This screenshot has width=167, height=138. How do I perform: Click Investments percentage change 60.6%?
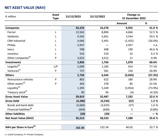(x=153, y=62)
